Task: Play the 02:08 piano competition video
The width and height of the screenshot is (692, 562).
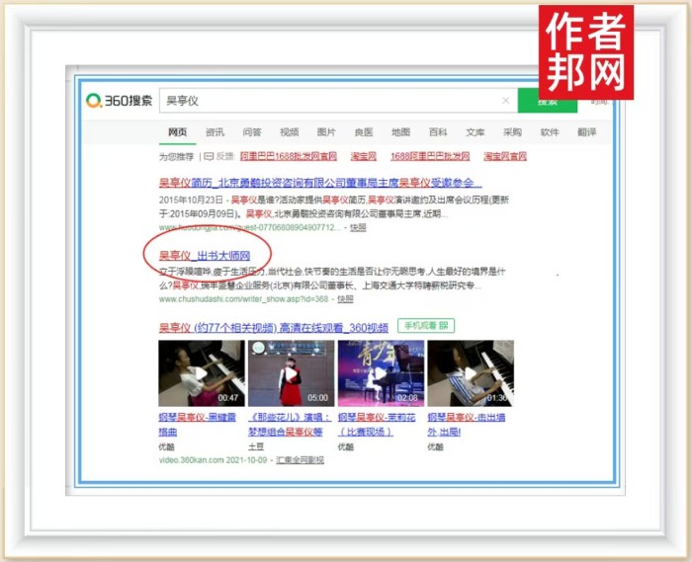Action: click(x=381, y=373)
